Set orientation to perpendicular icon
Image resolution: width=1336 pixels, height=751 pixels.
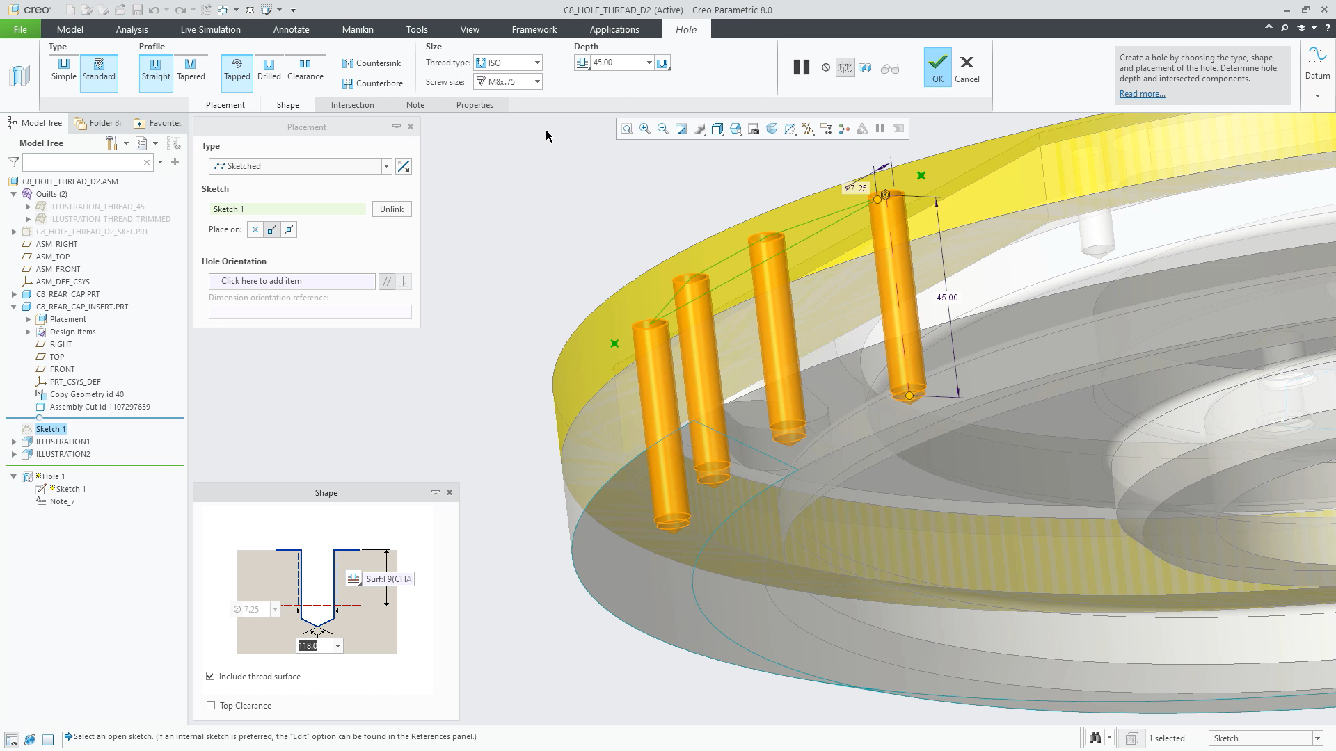click(x=404, y=282)
